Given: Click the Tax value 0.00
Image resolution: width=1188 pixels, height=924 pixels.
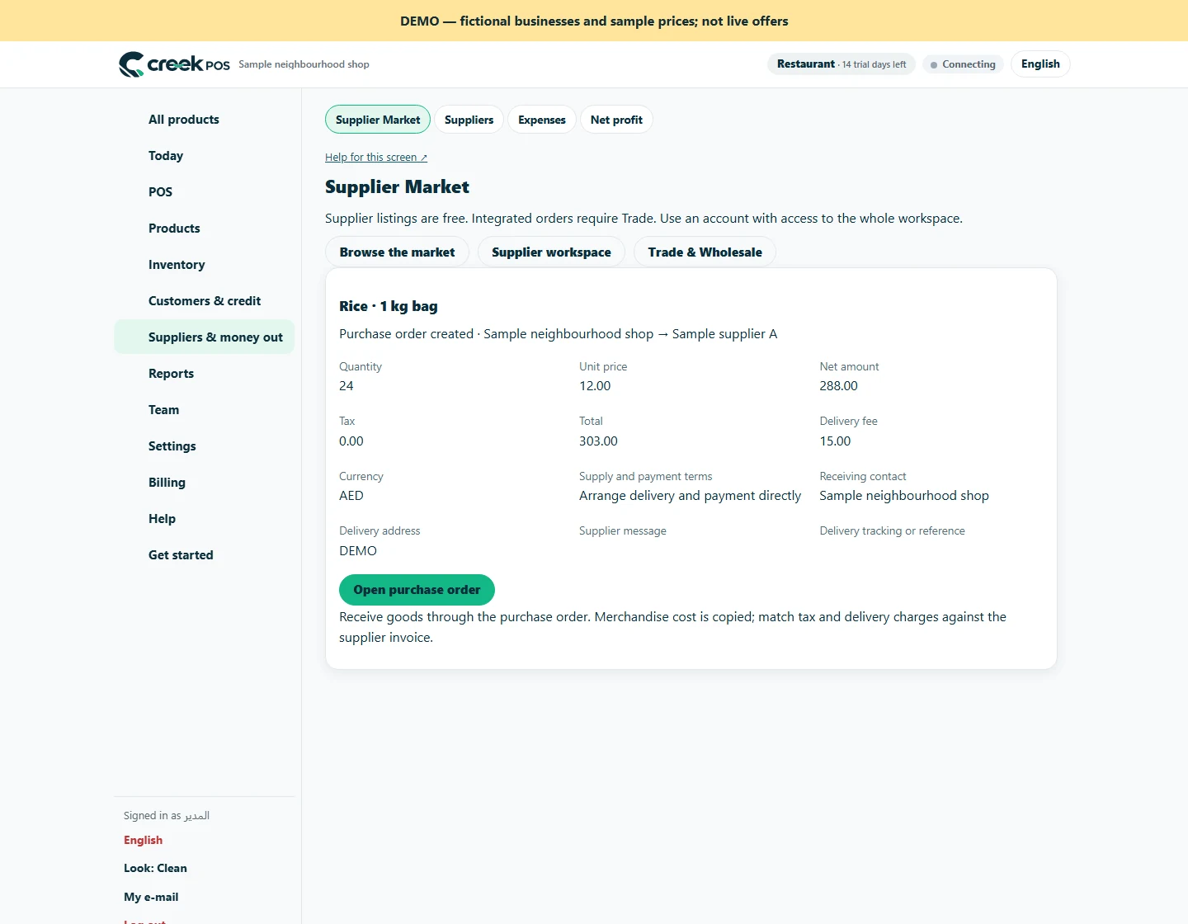Looking at the screenshot, I should [351, 441].
